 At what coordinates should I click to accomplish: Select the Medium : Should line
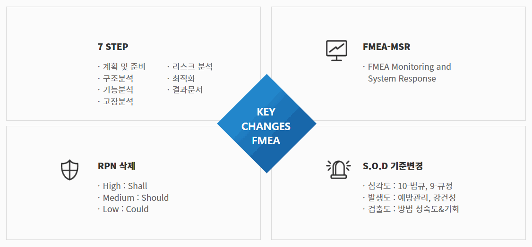pyautogui.click(x=133, y=198)
